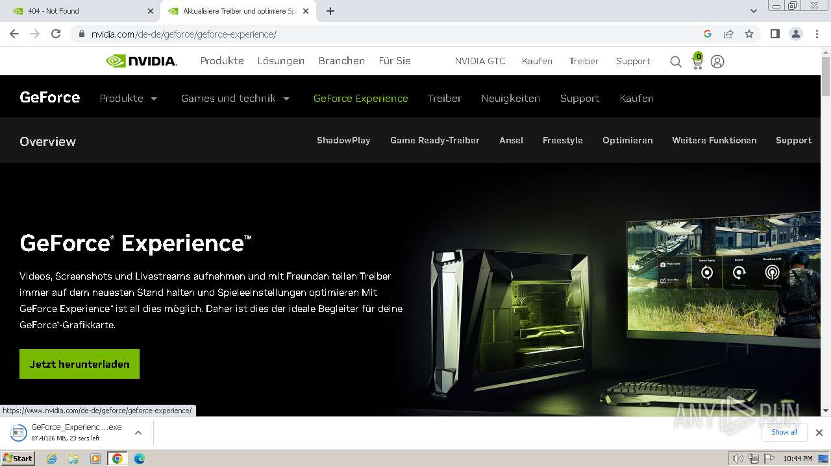Go back with browser back arrow
This screenshot has width=831, height=467.
click(14, 34)
